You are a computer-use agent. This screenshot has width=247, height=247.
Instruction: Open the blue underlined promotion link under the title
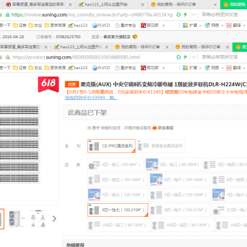tap(91, 98)
